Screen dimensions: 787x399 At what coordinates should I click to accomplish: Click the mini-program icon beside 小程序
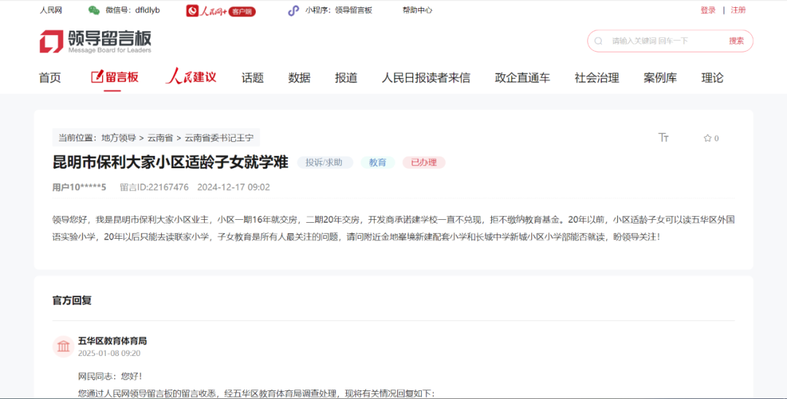(293, 10)
